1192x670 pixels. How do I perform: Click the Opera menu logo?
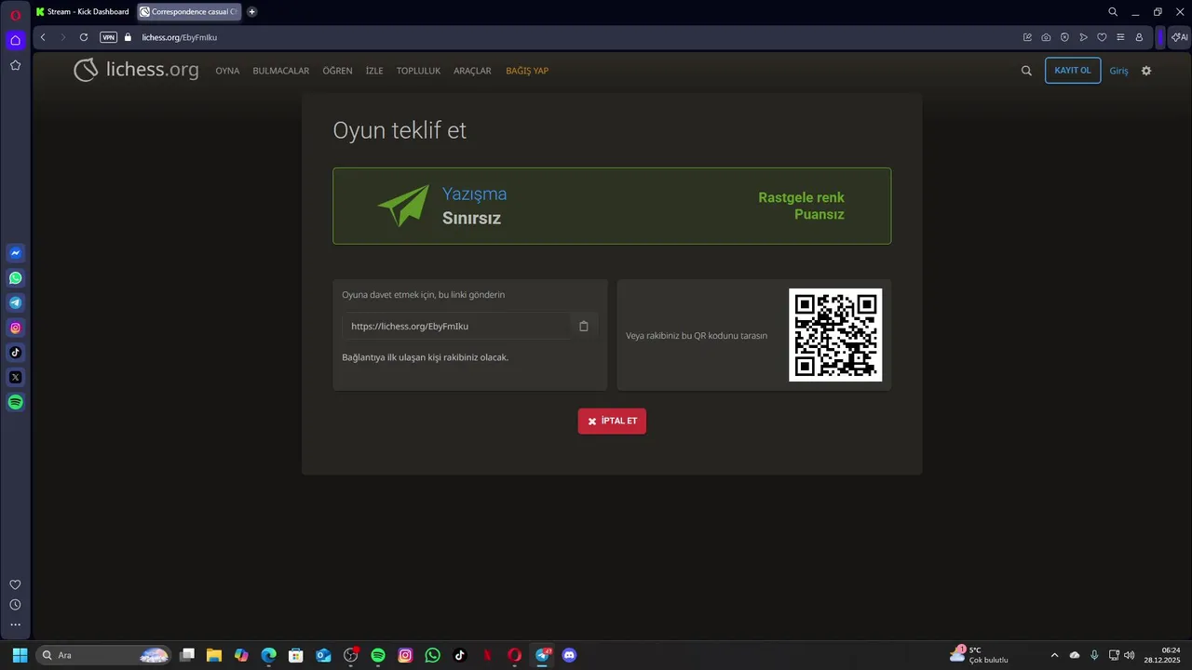point(15,13)
